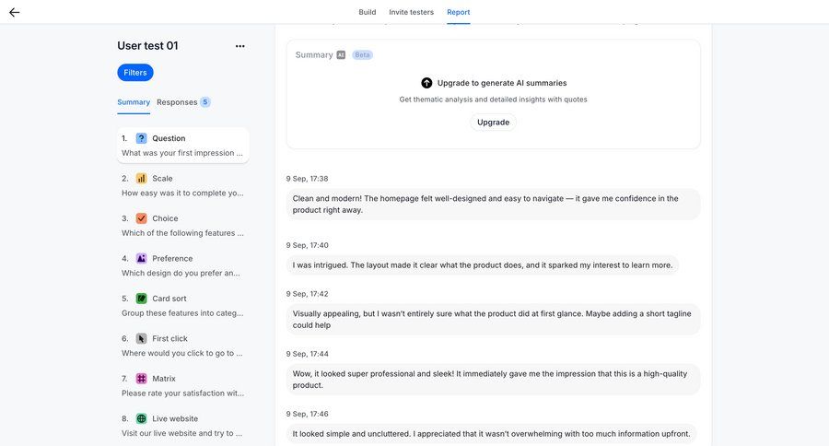Select the Summary tab in sidebar
The height and width of the screenshot is (446, 829).
tap(134, 102)
